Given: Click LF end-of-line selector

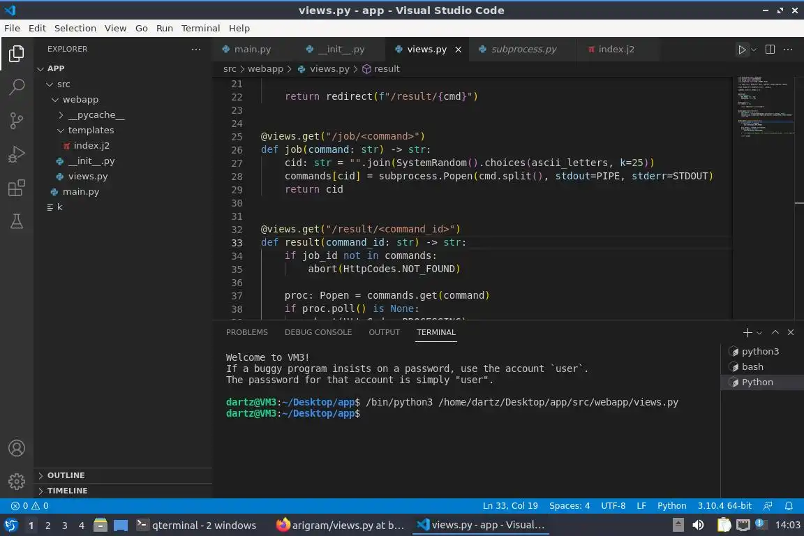Looking at the screenshot, I should pyautogui.click(x=641, y=506).
